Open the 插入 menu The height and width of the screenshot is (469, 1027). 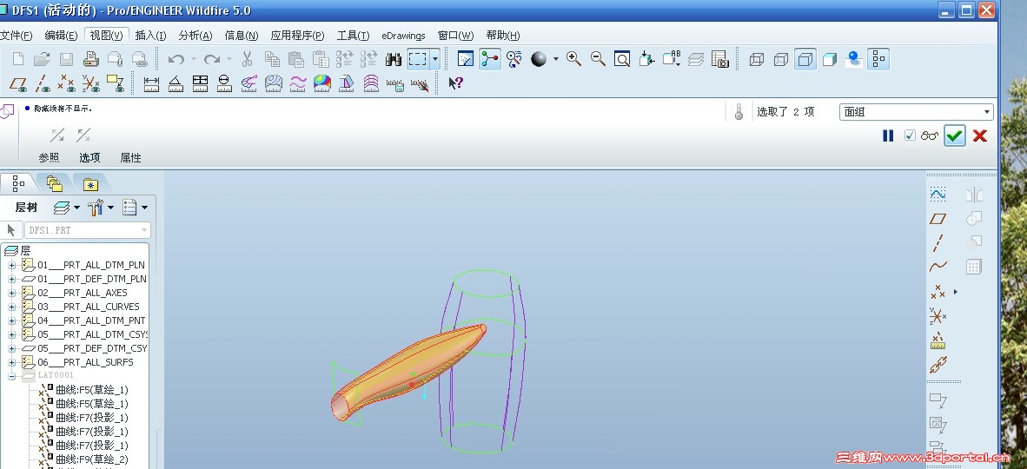pos(150,36)
